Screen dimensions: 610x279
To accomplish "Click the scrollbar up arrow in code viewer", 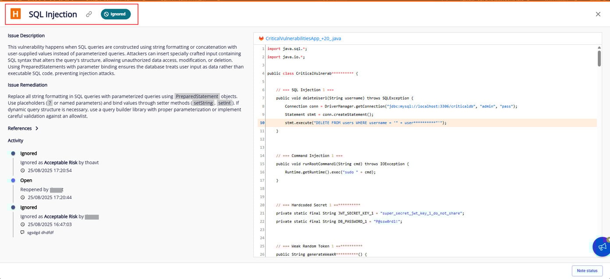I will point(599,47).
